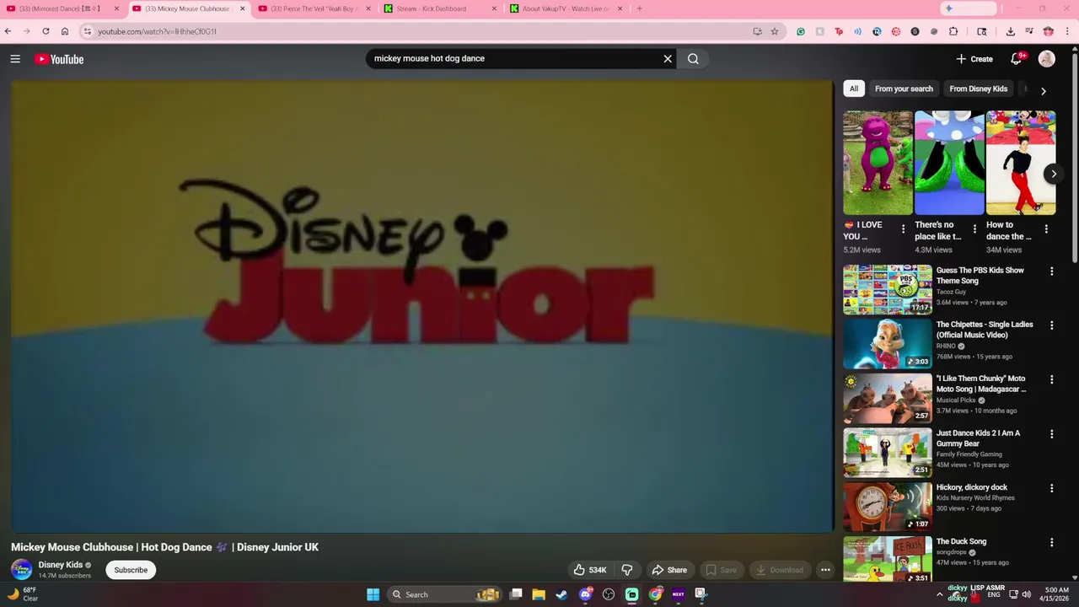Open the more actions ellipsis under video
This screenshot has width=1079, height=607.
point(825,570)
